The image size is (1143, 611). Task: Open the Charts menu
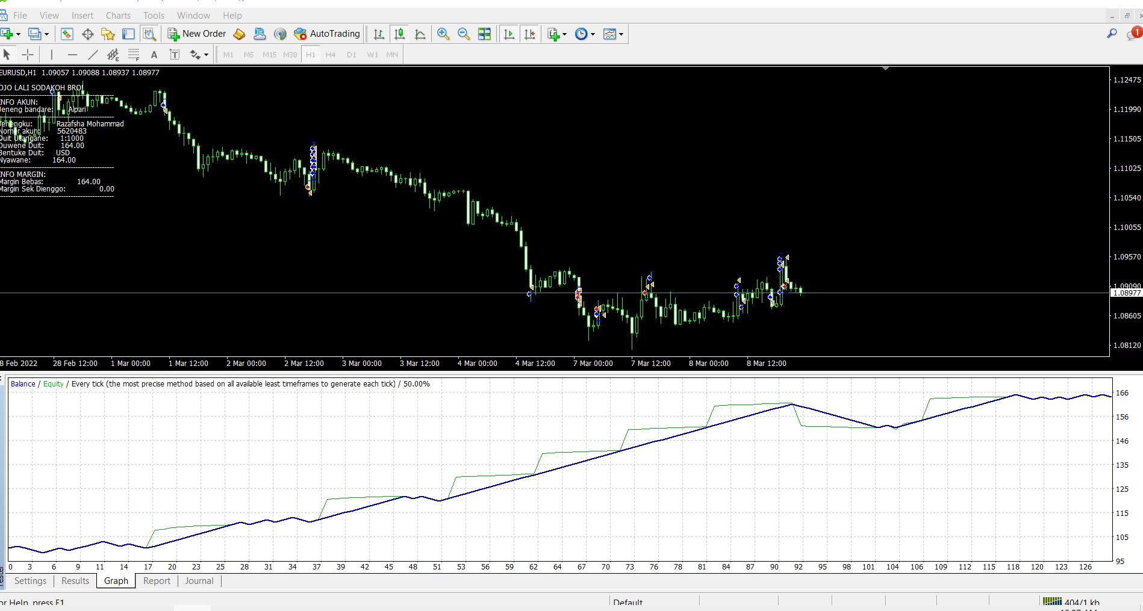(x=118, y=16)
